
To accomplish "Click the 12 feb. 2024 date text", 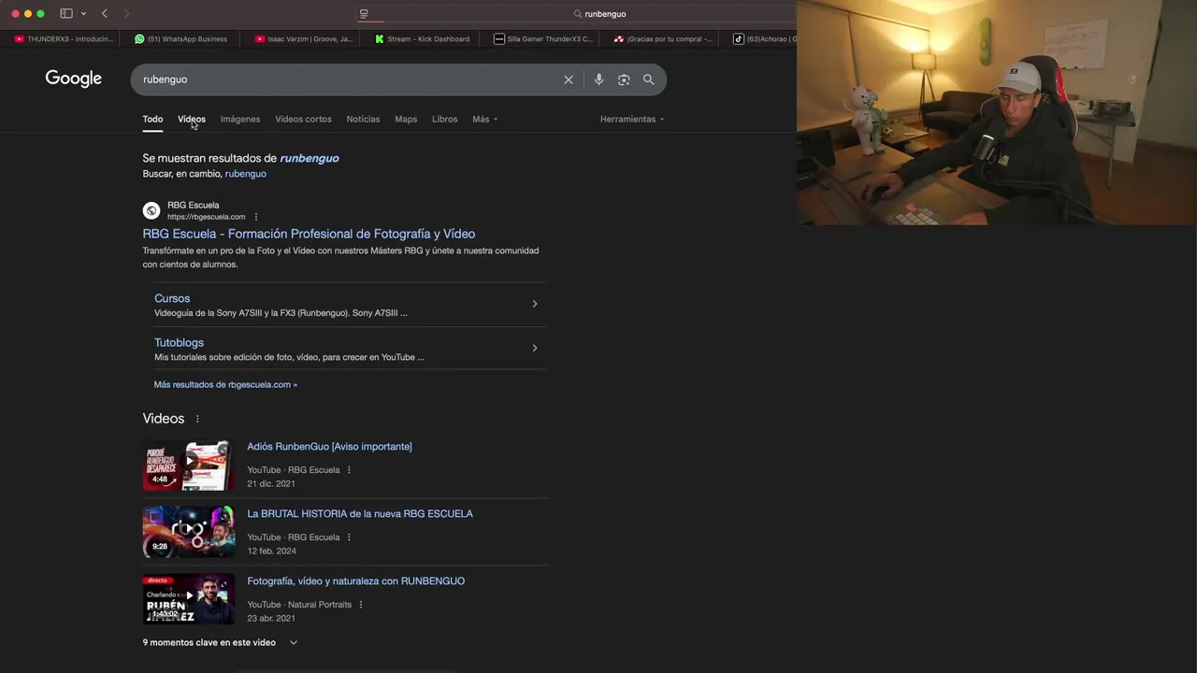I will tap(271, 551).
